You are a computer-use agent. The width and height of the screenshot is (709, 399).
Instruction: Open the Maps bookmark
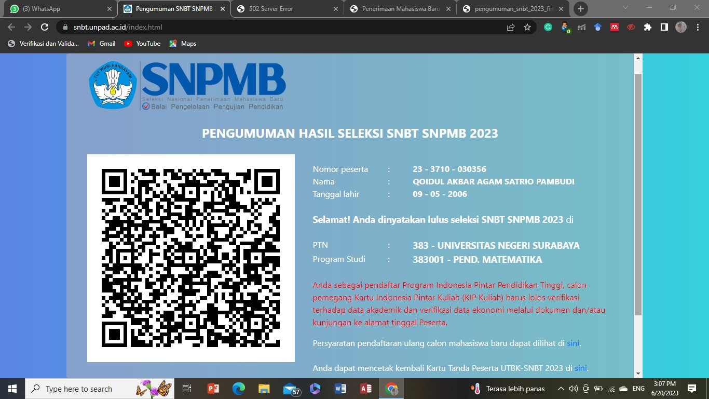click(x=183, y=44)
